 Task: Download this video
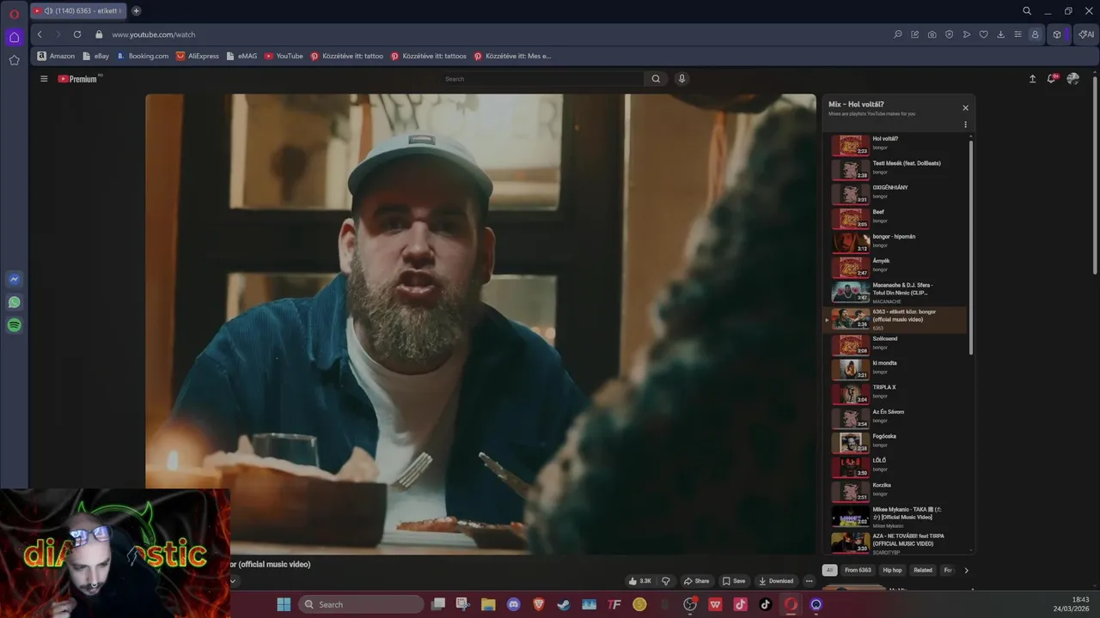coord(776,581)
